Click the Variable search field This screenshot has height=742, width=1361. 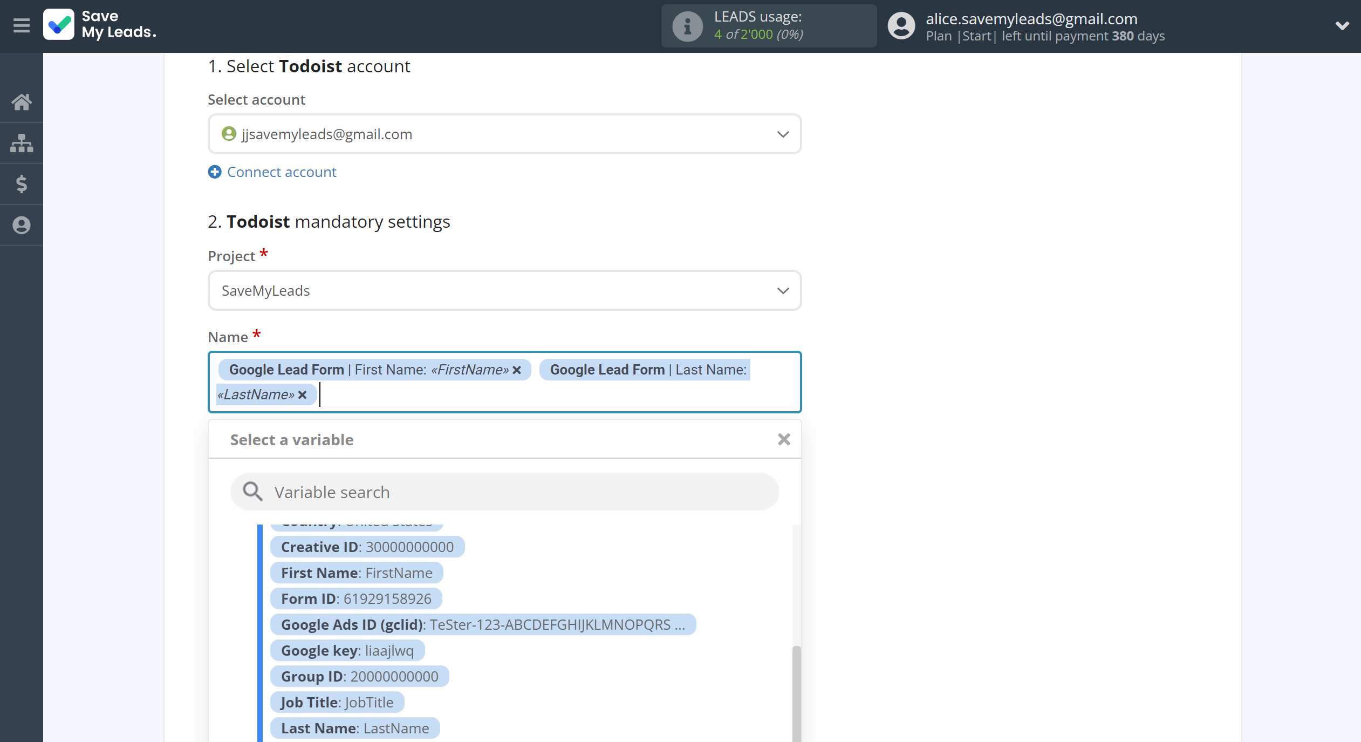tap(504, 492)
